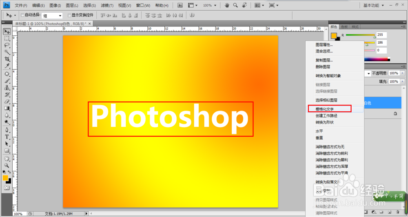Click the orange swatch in the 颜色 panel
Screen dimensions: 408x217
[334, 35]
